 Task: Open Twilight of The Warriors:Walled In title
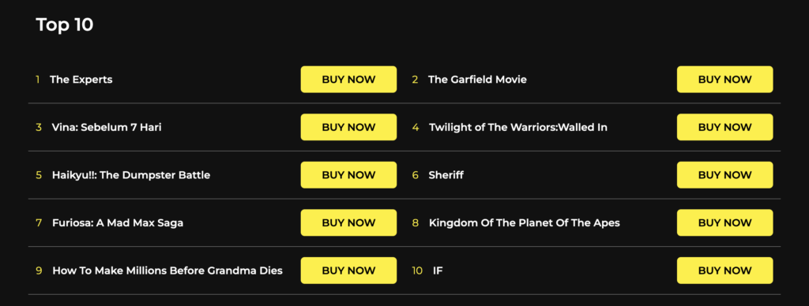coord(518,127)
